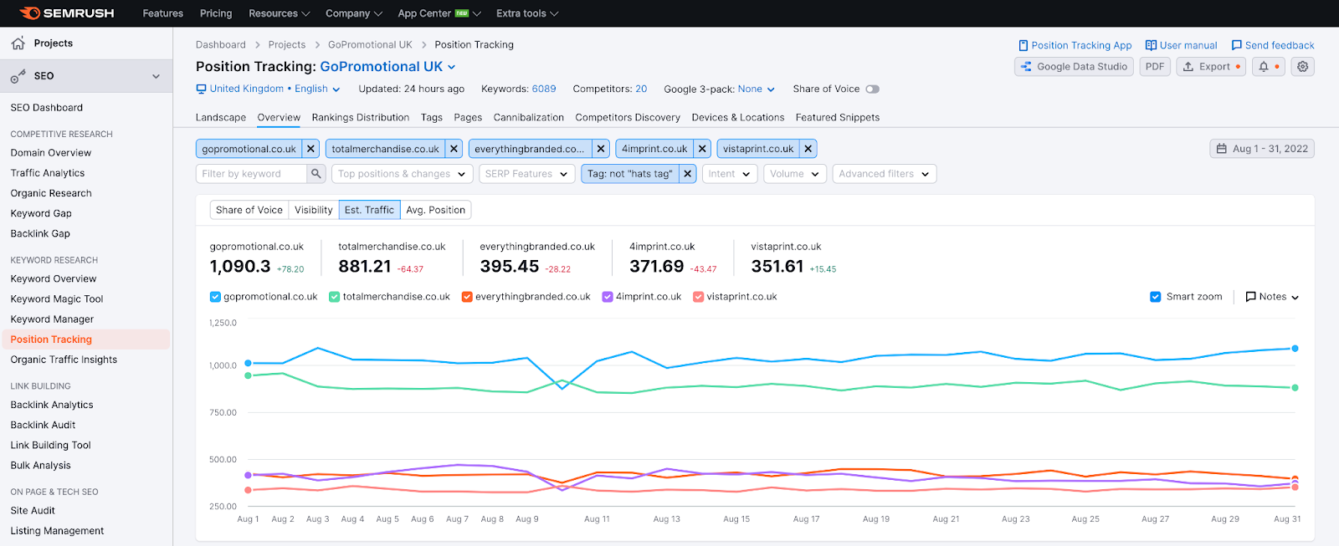This screenshot has width=1339, height=546.
Task: Open the date range calendar picker
Action: [1262, 149]
